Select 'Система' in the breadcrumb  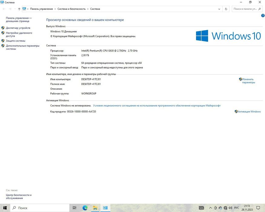pos(95,9)
